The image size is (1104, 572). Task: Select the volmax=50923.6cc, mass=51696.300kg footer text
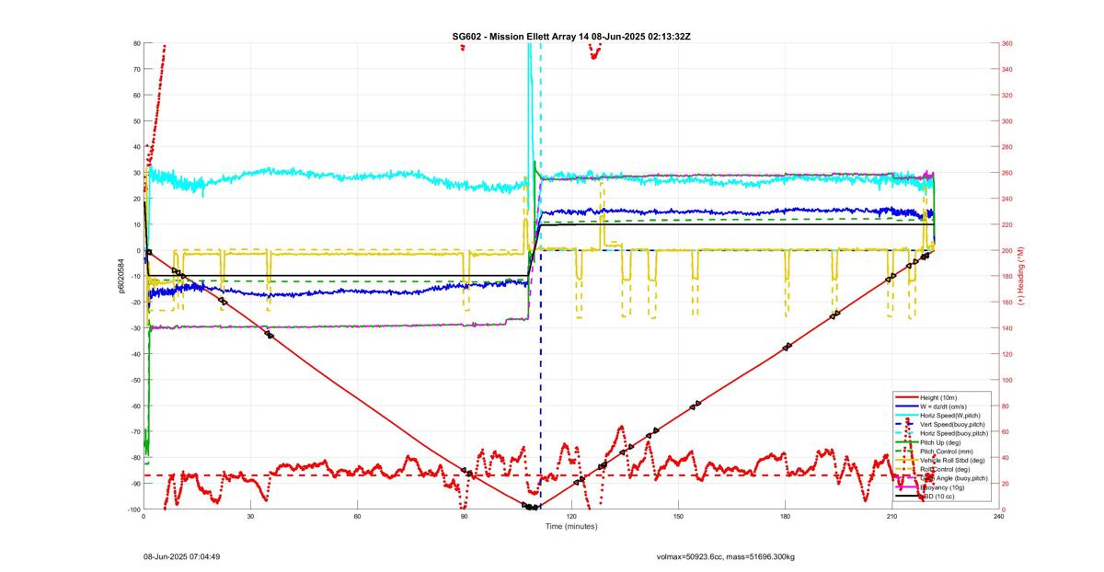726,556
